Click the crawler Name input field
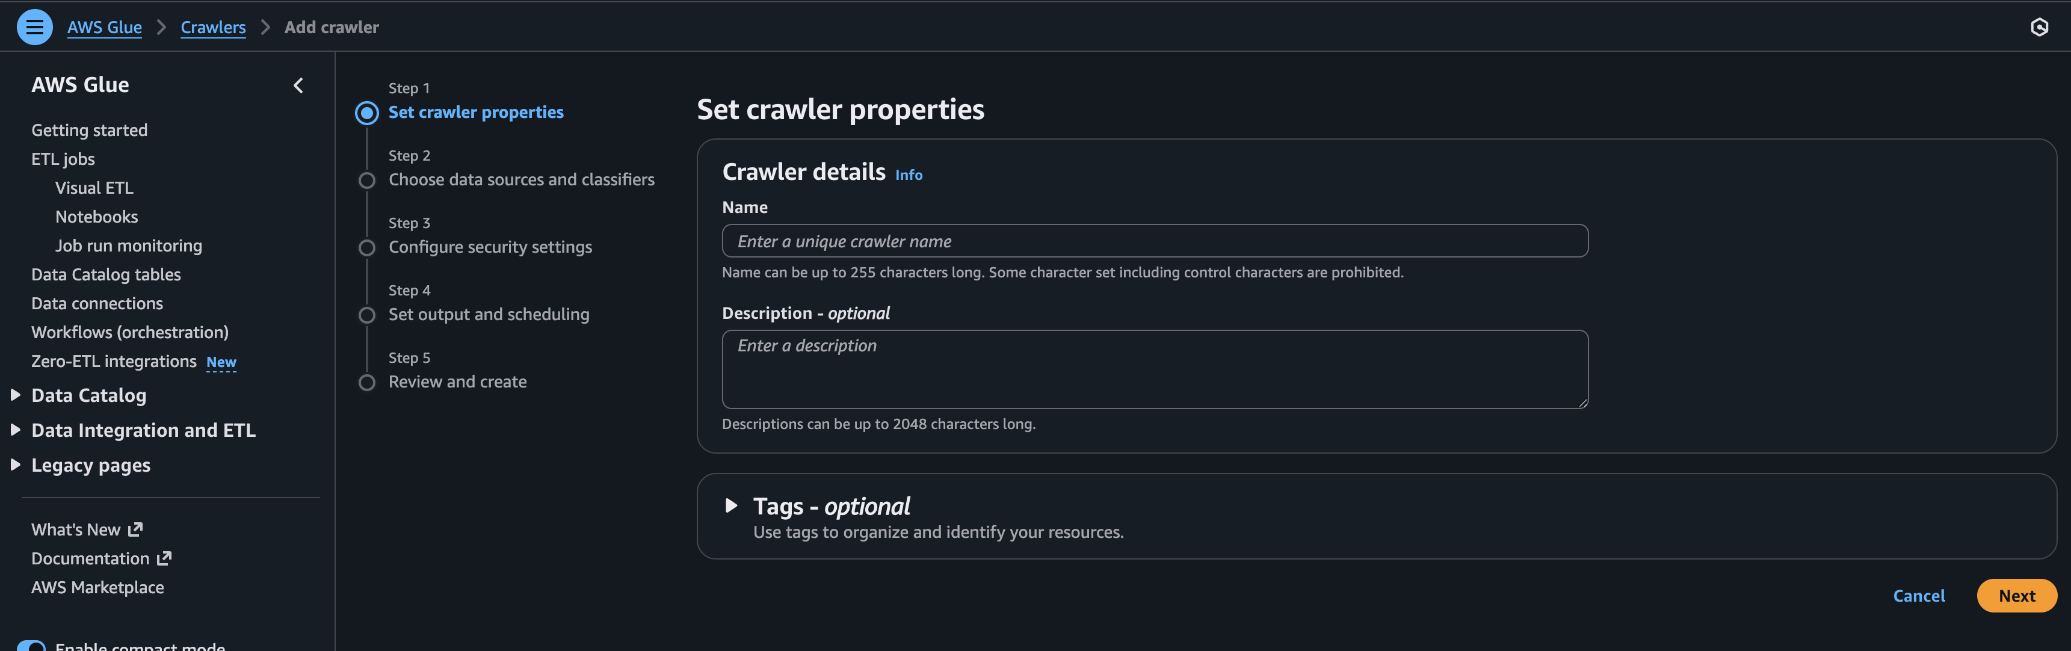 coord(1155,241)
